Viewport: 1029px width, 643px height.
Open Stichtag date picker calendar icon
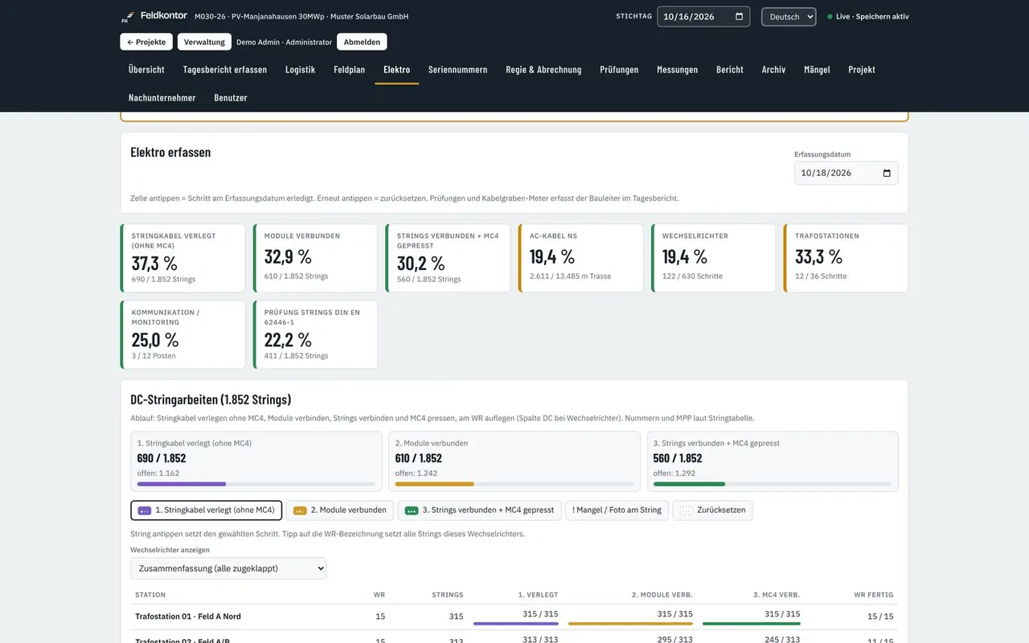[739, 16]
